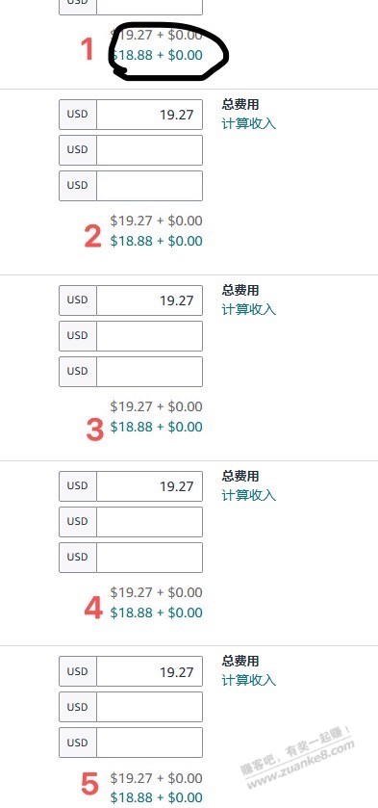Click the last empty USD field in listing 4
Viewport: 378px width, 808px height.
coord(149,558)
